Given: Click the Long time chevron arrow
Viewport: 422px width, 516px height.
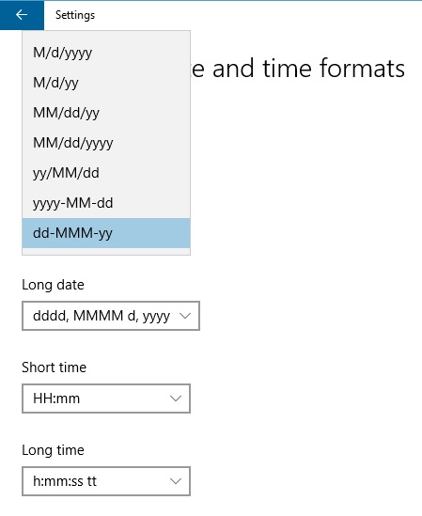Looking at the screenshot, I should pyautogui.click(x=176, y=481).
